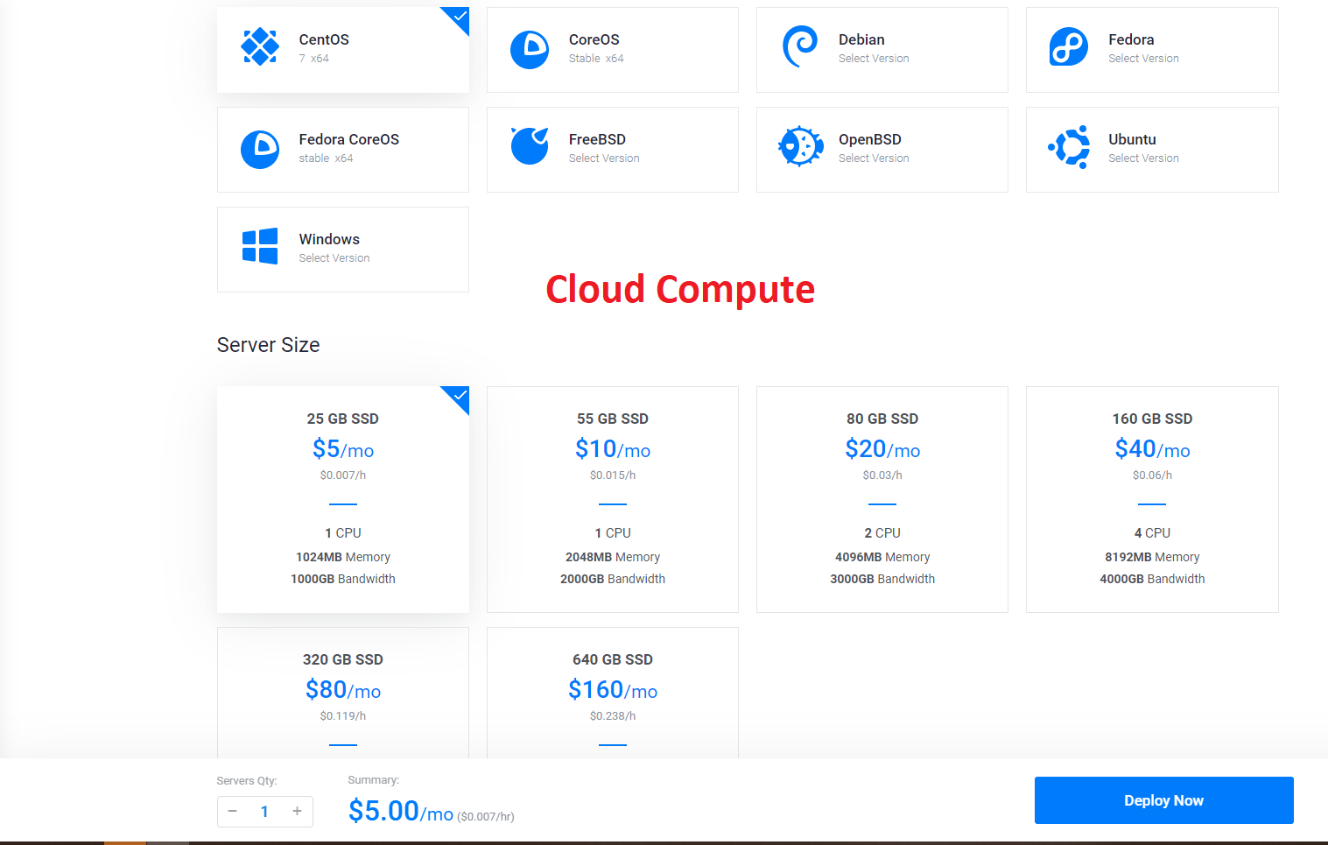Select the FreeBSD icon

click(530, 147)
